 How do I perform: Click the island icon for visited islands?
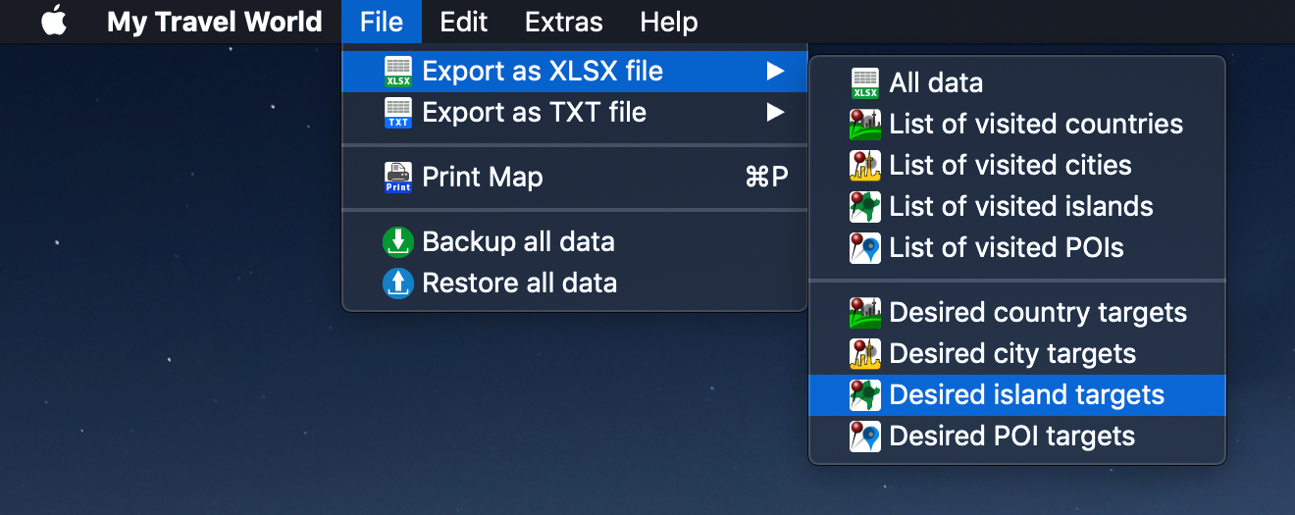[x=865, y=207]
